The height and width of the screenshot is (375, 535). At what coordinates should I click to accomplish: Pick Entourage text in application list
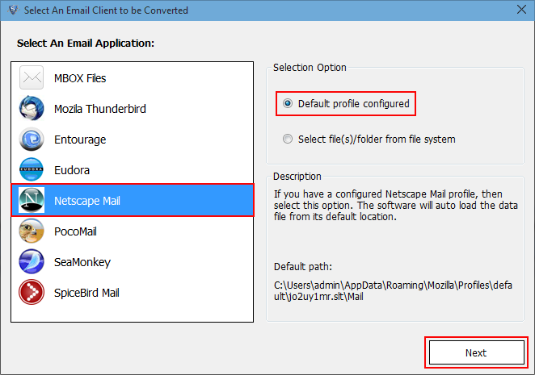pyautogui.click(x=80, y=140)
